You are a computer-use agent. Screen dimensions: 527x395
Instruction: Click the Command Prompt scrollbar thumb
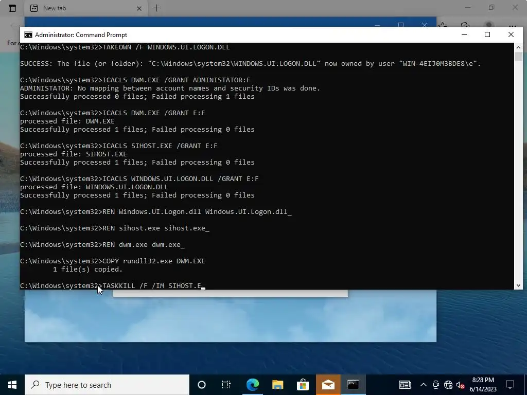(x=518, y=56)
